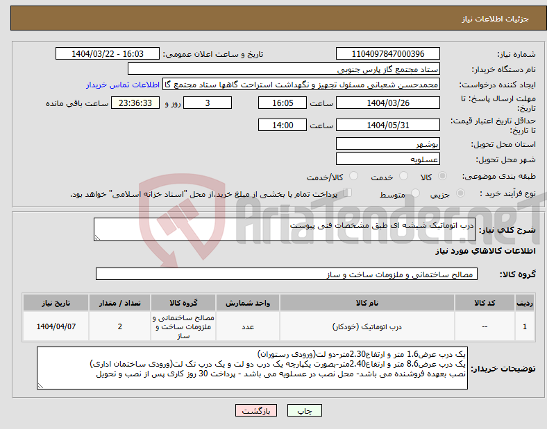The width and height of the screenshot is (547, 429).
Task: Click the گروه کالا column header
Action: (183, 303)
